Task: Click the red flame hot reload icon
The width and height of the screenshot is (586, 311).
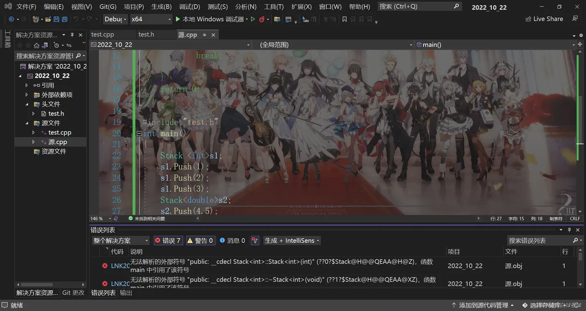Action: click(x=262, y=19)
